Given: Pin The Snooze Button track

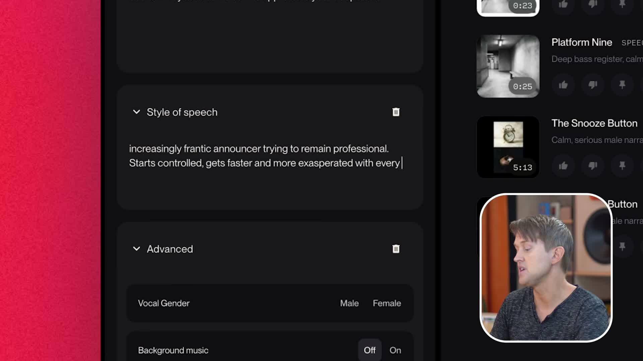Looking at the screenshot, I should [x=622, y=166].
